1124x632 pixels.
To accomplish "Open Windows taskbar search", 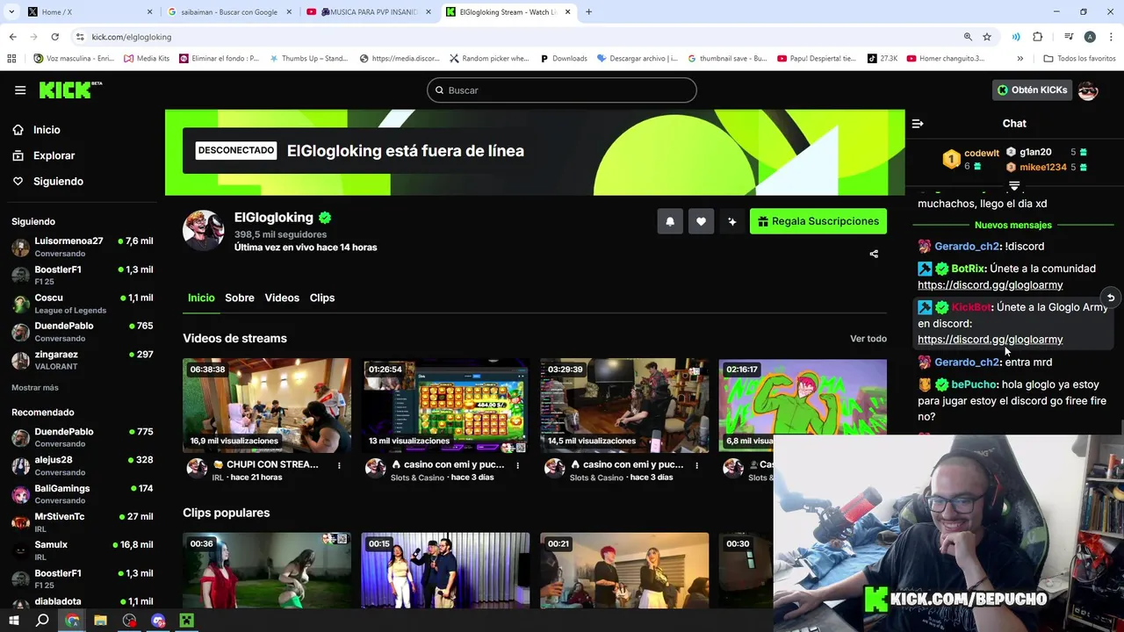I will pos(42,621).
